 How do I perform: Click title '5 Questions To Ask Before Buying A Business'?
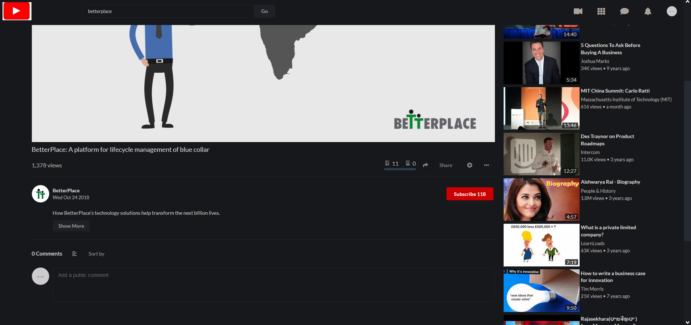pos(611,49)
